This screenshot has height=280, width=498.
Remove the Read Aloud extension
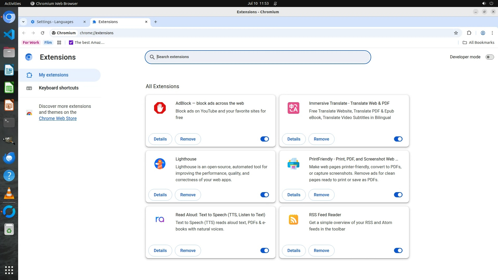pos(188,250)
